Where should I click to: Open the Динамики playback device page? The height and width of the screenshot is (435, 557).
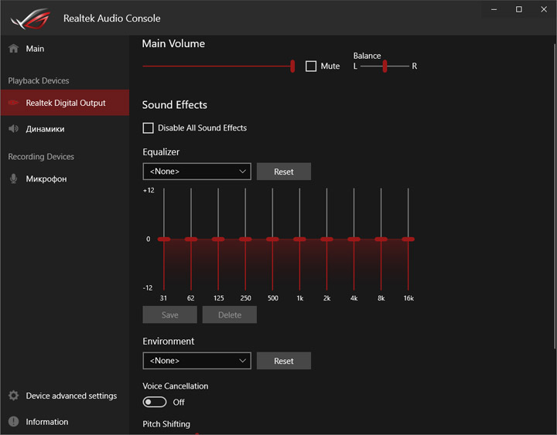click(x=45, y=129)
